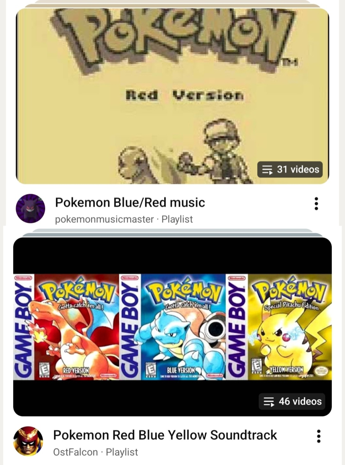The image size is (345, 465).
Task: Tap the pokemonmusicmaster channel name
Action: [x=104, y=219]
